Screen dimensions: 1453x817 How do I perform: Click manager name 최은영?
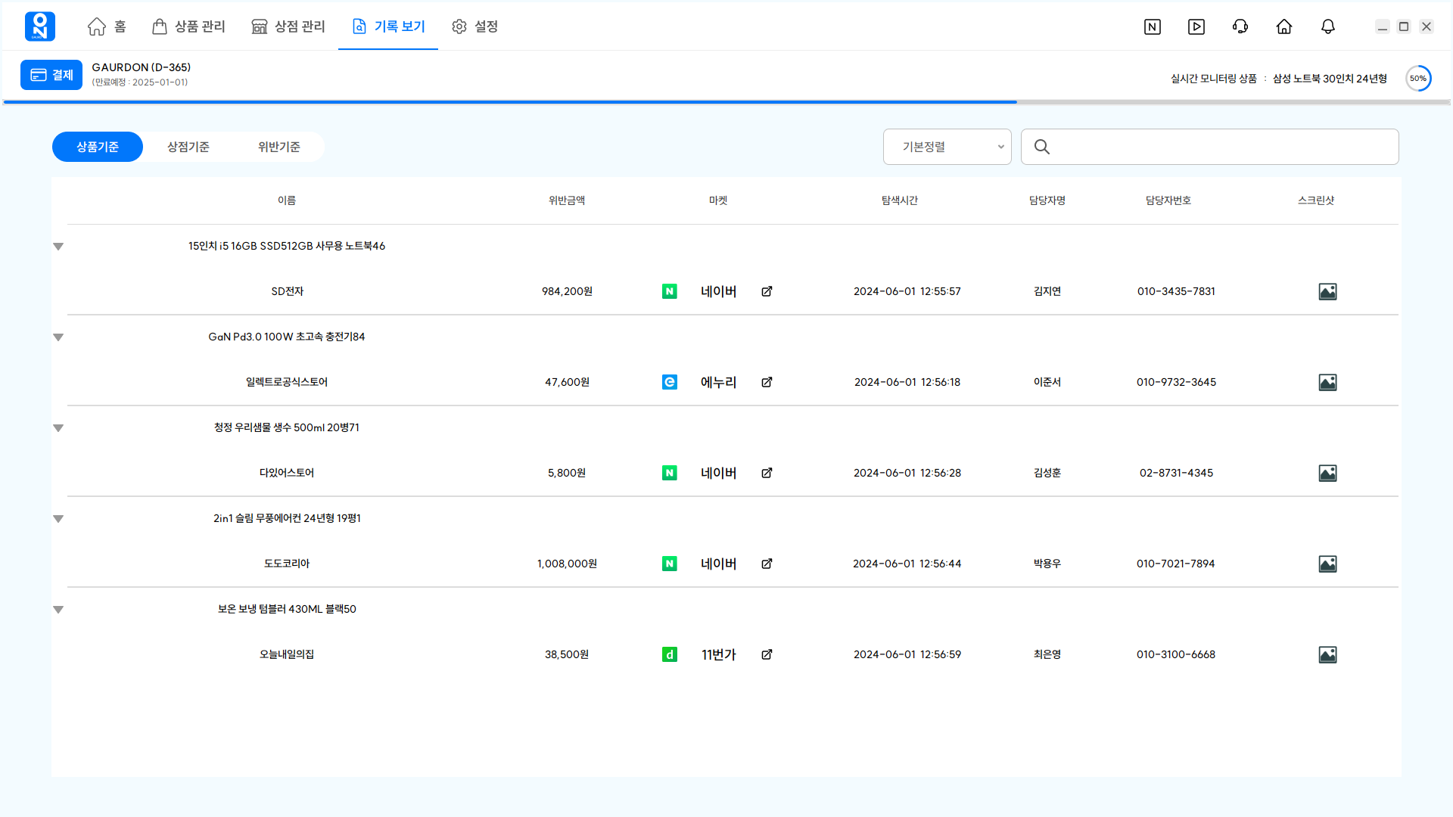coord(1047,654)
